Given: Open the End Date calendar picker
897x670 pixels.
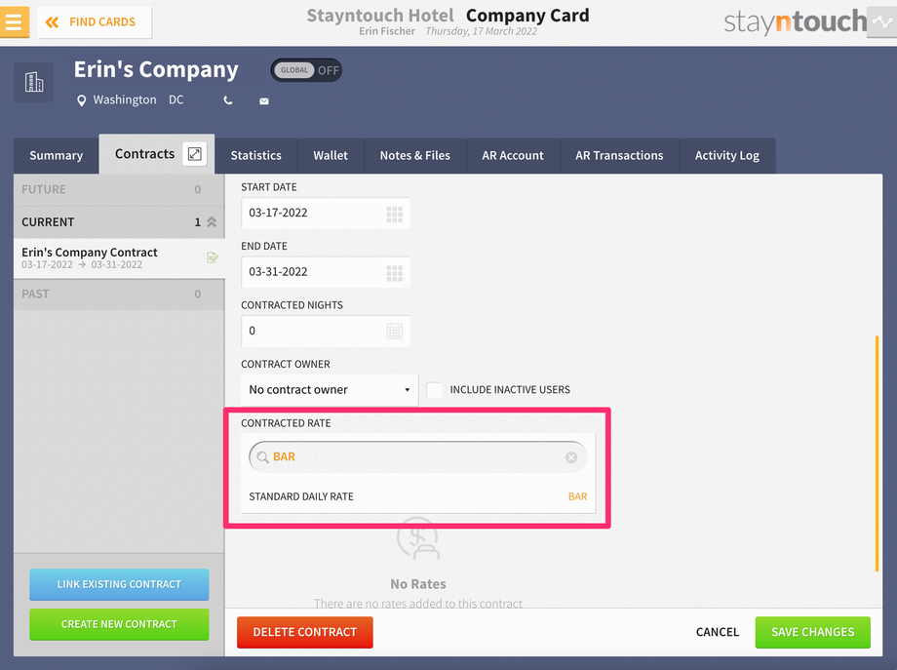Looking at the screenshot, I should pyautogui.click(x=394, y=273).
